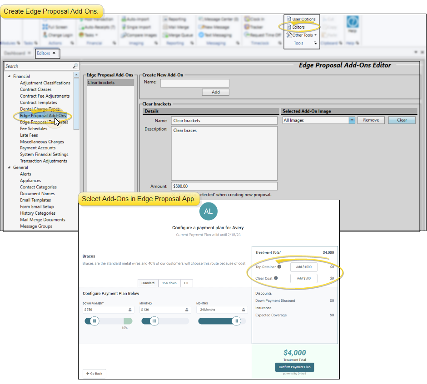This screenshot has height=384, width=427.
Task: Switch to the Editors tab
Action: pos(44,53)
